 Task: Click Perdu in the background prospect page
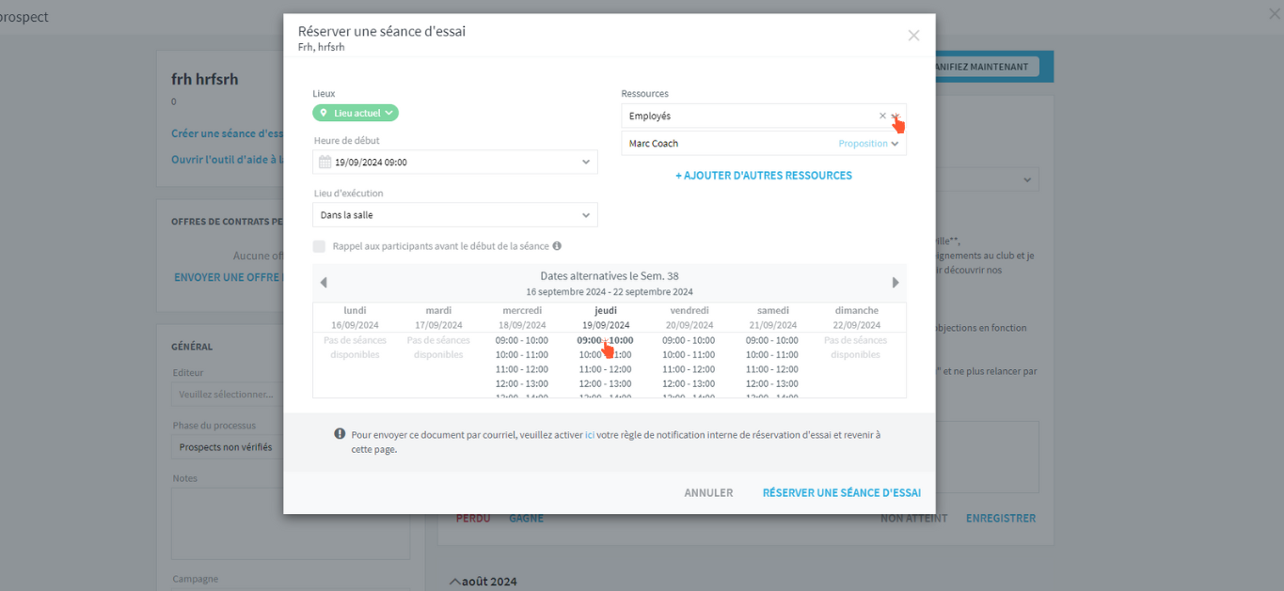pos(473,519)
